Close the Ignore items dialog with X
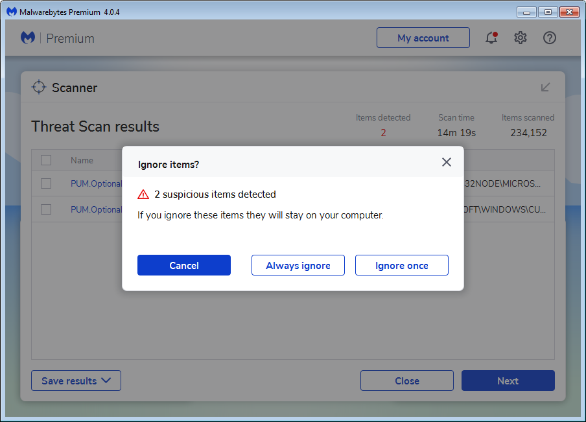 [x=447, y=162]
